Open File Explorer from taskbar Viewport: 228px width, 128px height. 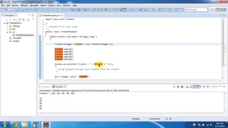(x=25, y=125)
